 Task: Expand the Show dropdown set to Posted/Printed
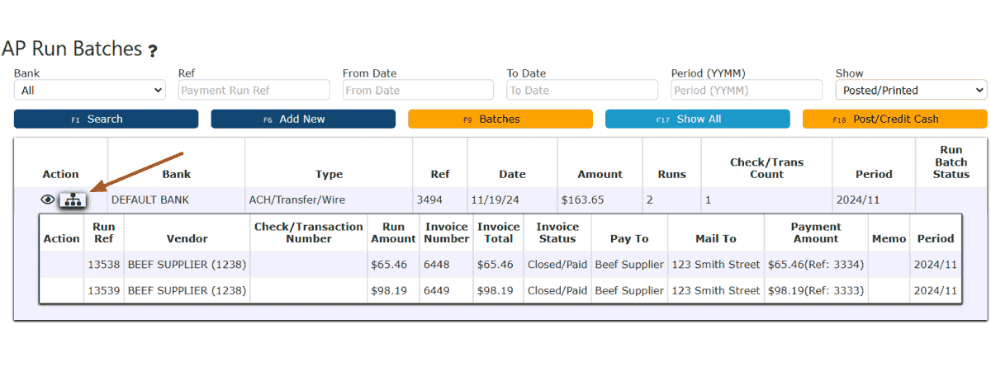click(911, 90)
